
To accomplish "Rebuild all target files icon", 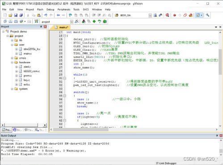I will click(16, 21).
